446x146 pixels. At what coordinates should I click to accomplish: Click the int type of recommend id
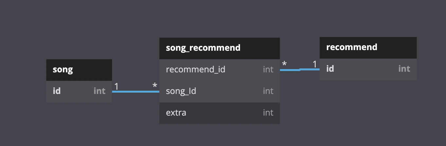pyautogui.click(x=404, y=68)
